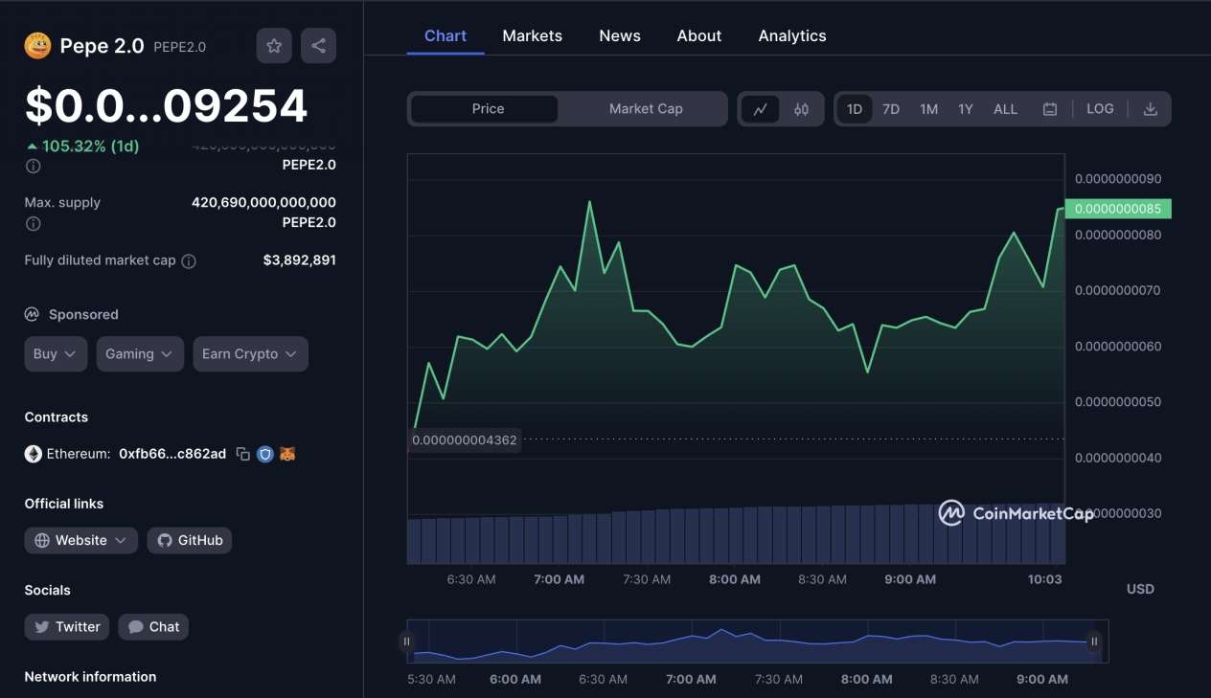Toggle the LOG scale
This screenshot has height=698, width=1211.
[x=1100, y=109]
